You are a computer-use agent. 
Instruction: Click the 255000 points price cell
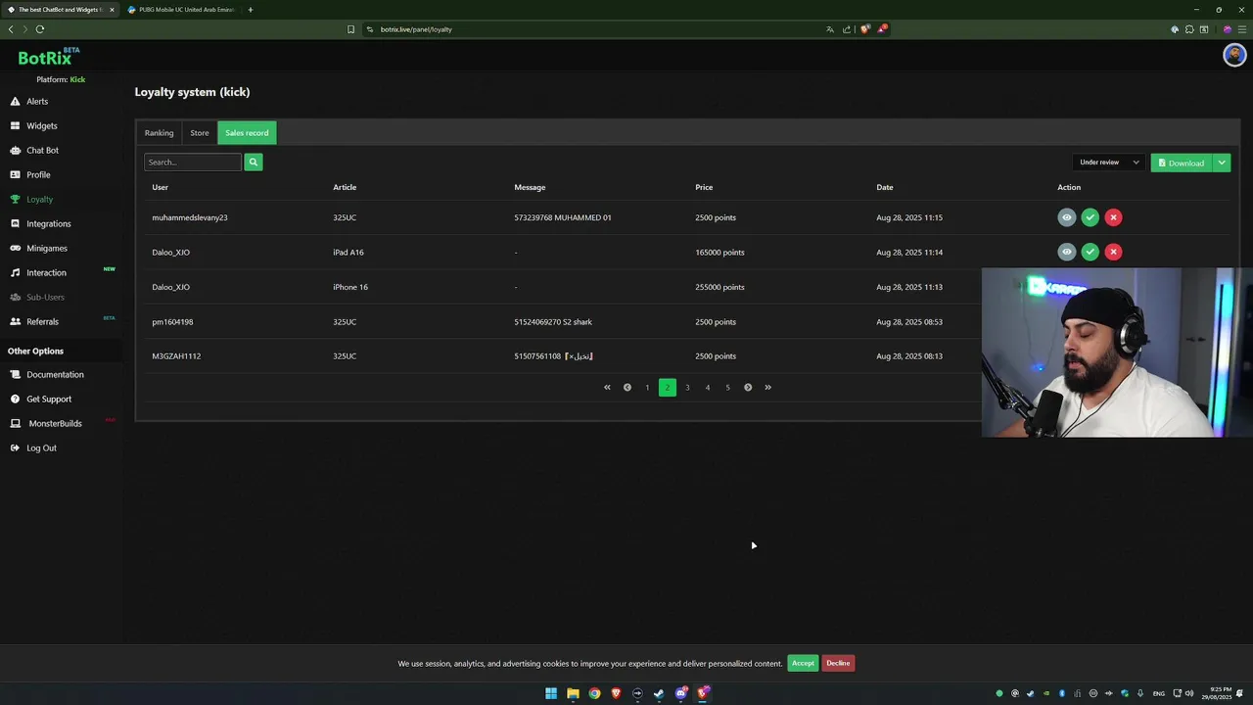pyautogui.click(x=719, y=287)
